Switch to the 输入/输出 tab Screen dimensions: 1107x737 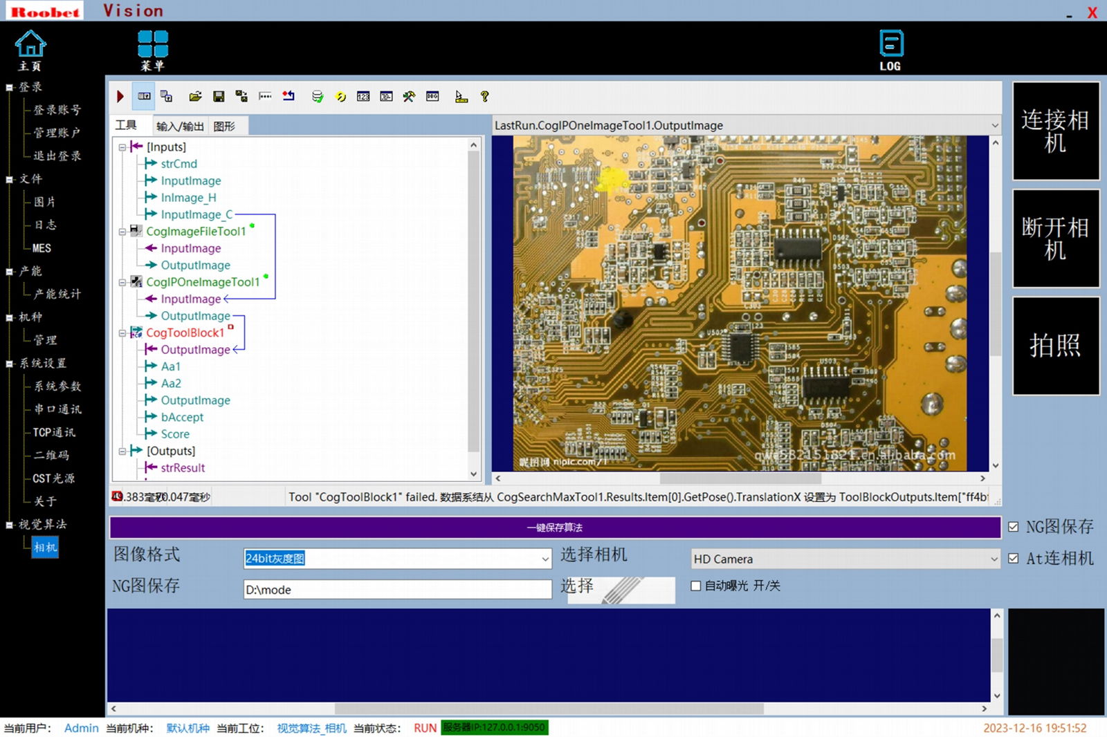180,126
